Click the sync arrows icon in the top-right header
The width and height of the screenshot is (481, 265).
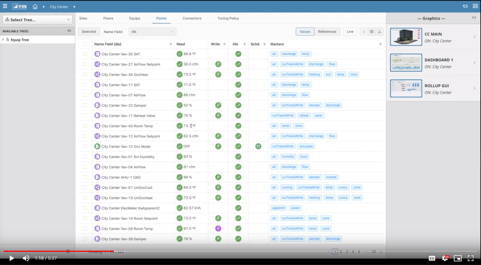tap(465, 6)
